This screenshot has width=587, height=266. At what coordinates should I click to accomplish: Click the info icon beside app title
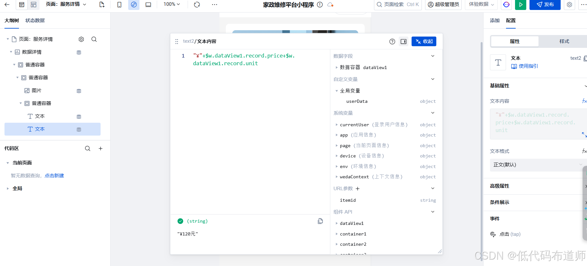tap(320, 4)
